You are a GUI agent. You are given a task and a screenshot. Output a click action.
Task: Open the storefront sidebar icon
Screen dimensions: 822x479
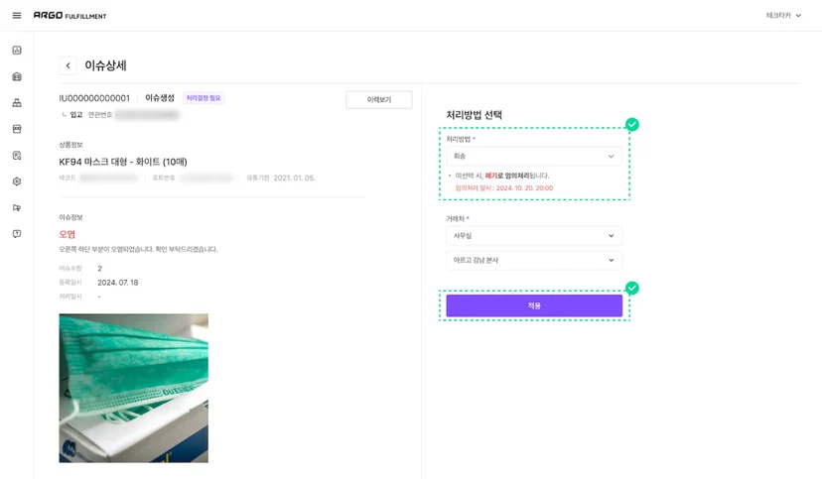17,129
